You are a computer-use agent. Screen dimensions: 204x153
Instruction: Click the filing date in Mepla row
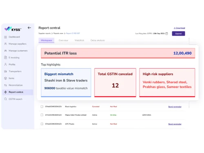pyautogui.click(x=146, y=115)
